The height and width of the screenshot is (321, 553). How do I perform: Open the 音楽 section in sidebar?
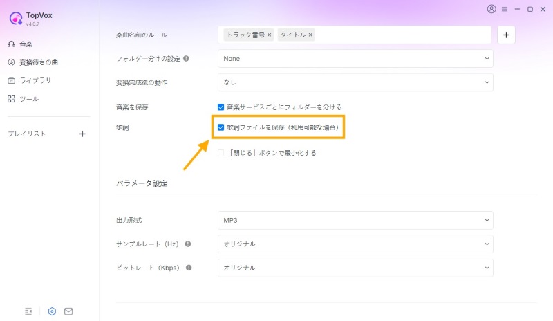[x=26, y=44]
